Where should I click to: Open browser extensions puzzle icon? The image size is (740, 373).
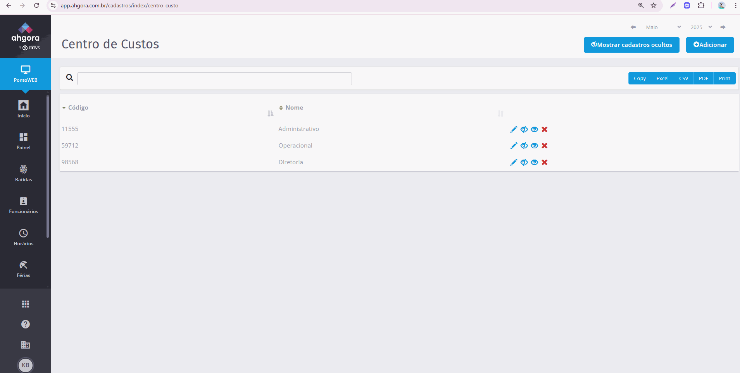(x=701, y=5)
